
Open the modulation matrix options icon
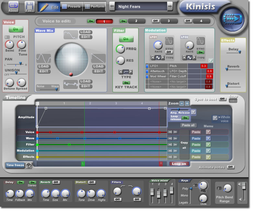click(211, 60)
